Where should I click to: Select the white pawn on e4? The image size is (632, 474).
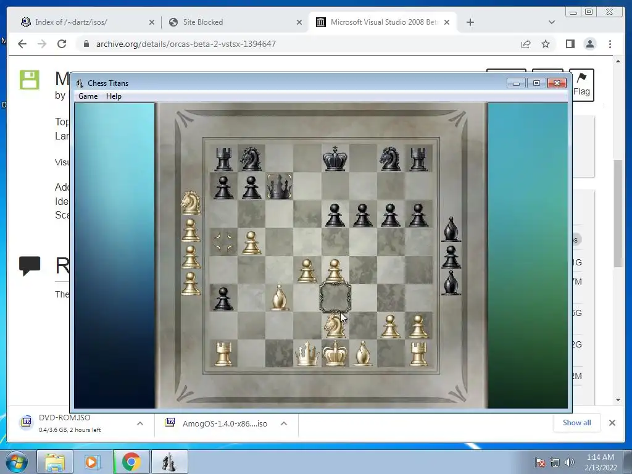pos(335,270)
